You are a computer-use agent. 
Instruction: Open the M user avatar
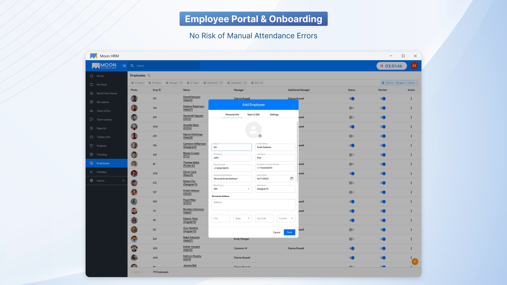click(414, 66)
